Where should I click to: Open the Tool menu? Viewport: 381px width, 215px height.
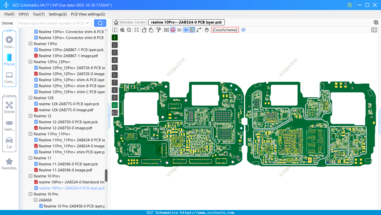tap(39, 14)
